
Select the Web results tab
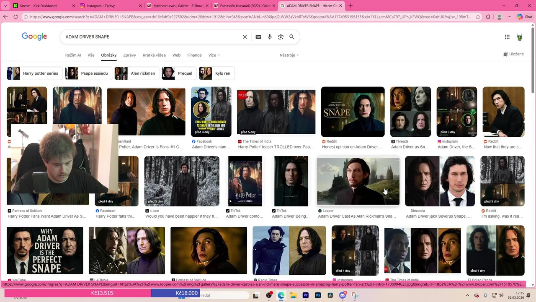pyautogui.click(x=176, y=55)
